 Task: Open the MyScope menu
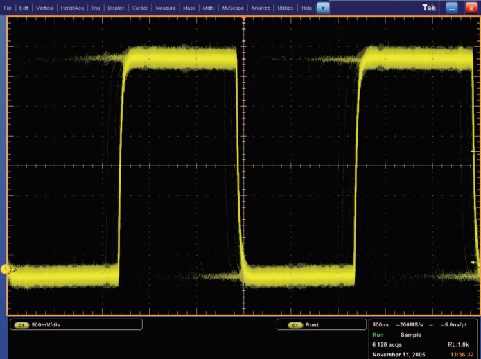point(232,8)
